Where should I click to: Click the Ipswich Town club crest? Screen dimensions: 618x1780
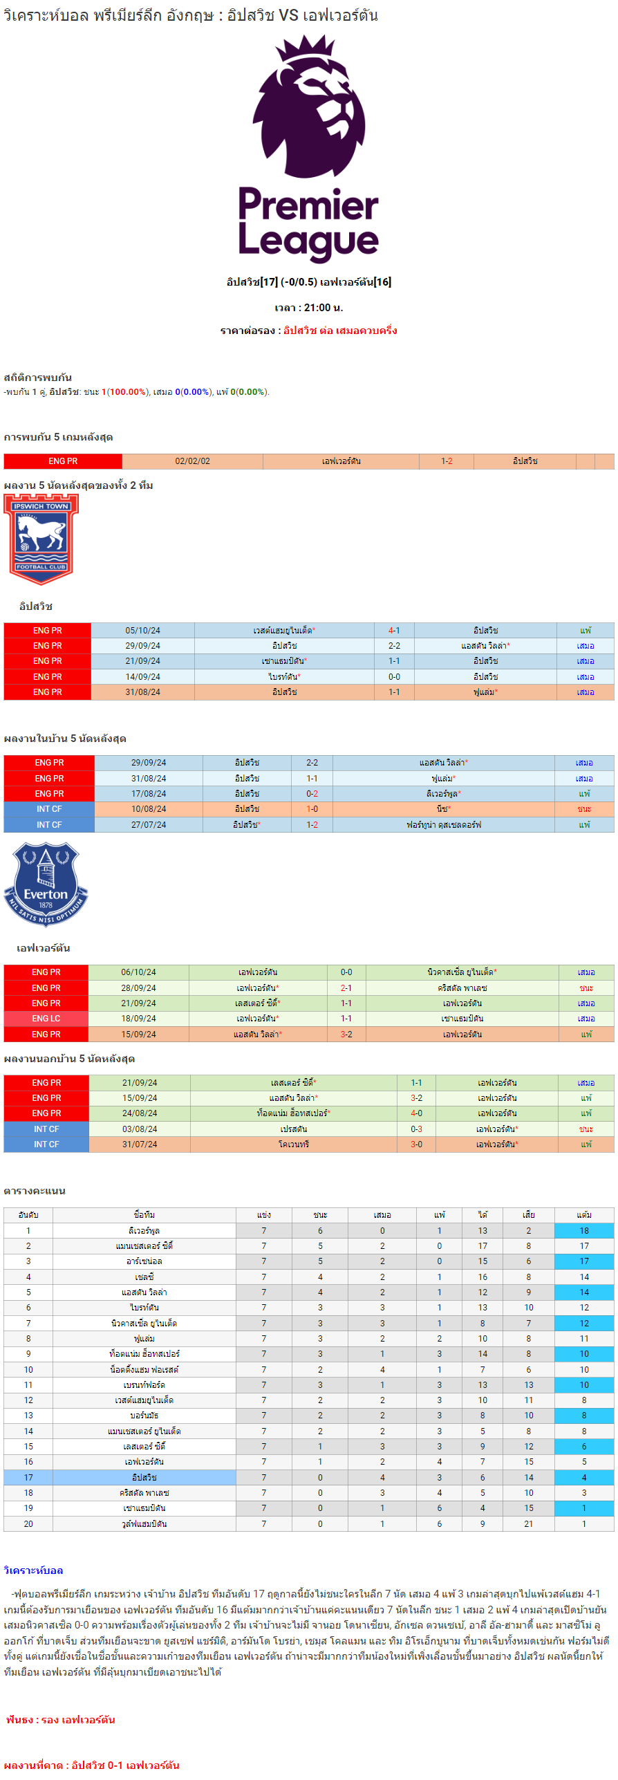tap(41, 539)
